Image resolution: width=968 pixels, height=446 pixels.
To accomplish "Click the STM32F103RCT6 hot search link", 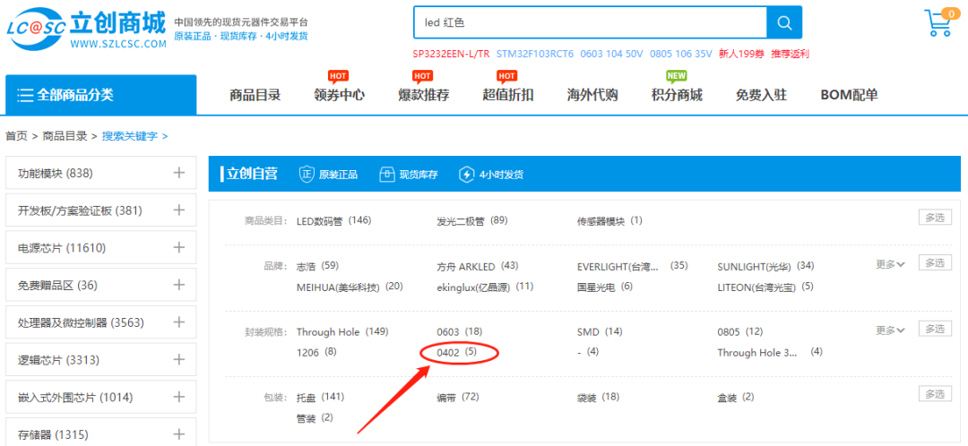I will 535,54.
